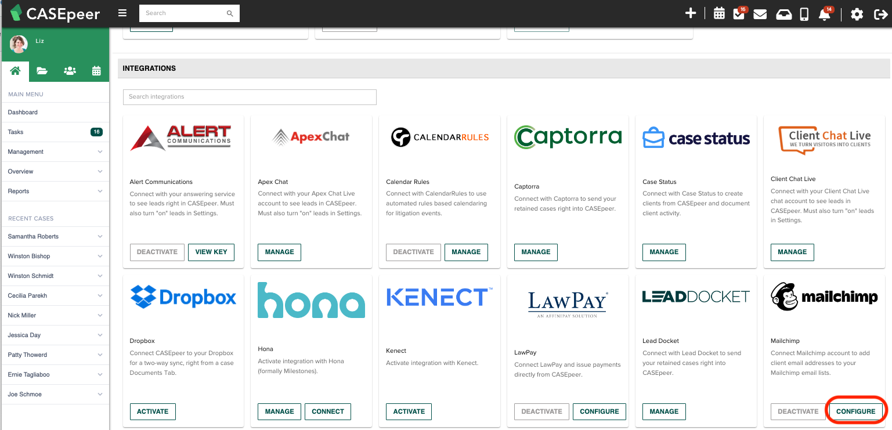Click the Dropbox logo
Image resolution: width=892 pixels, height=430 pixels.
pyautogui.click(x=183, y=298)
